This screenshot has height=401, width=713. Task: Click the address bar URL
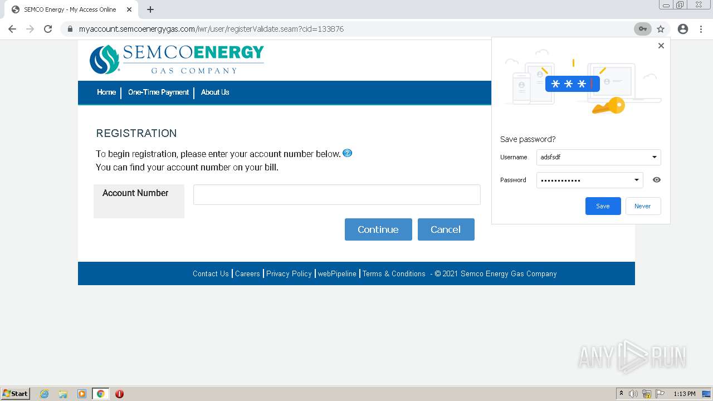pyautogui.click(x=211, y=29)
